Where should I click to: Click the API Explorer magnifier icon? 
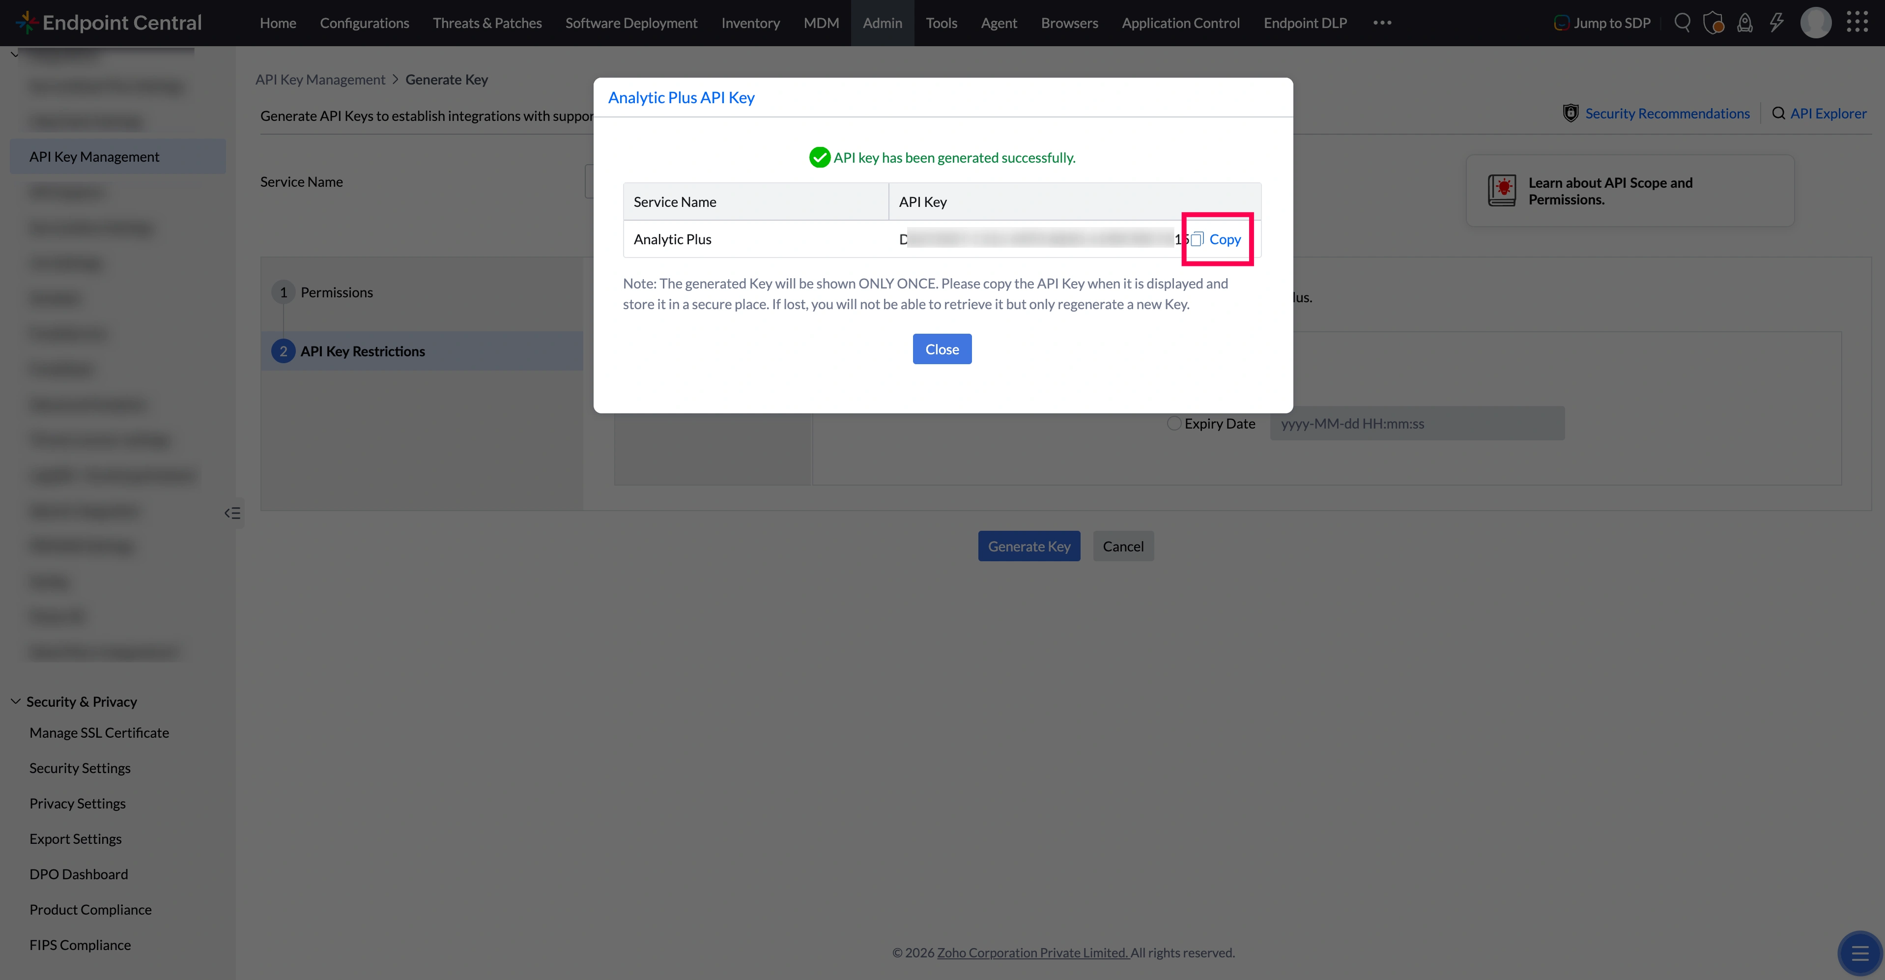click(x=1778, y=114)
